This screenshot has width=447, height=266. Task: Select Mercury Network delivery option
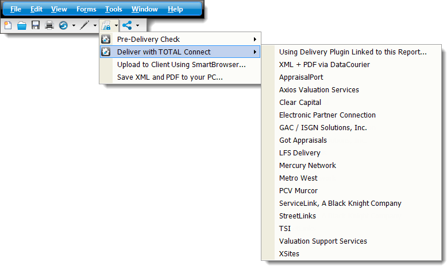(307, 166)
